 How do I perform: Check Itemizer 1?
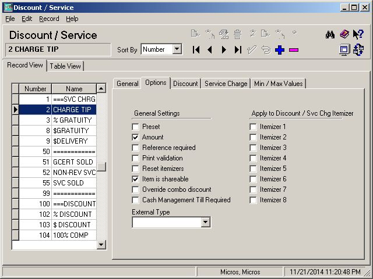[253, 127]
